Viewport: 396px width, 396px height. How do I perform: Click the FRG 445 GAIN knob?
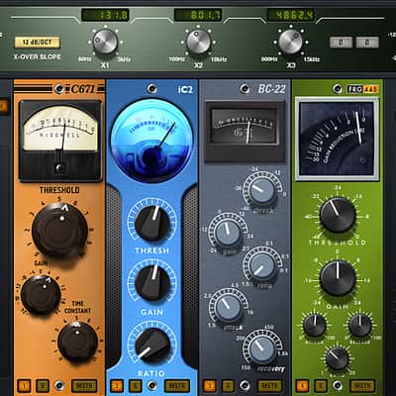(338, 278)
